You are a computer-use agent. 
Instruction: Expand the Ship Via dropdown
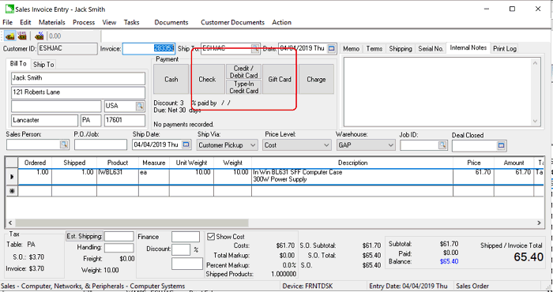pos(253,145)
